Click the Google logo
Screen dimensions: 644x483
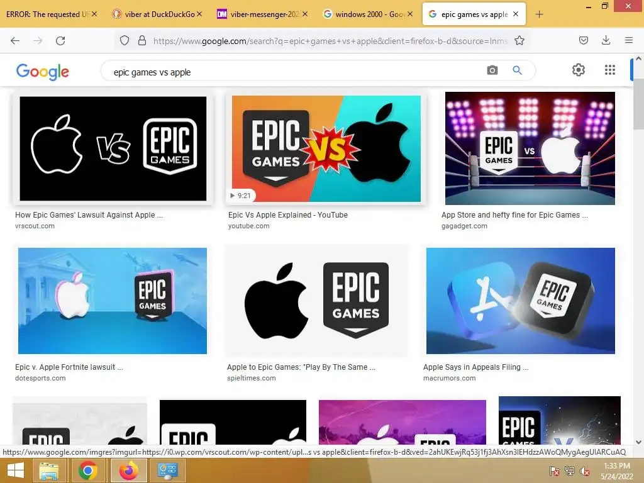42,72
